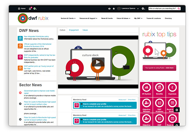The image size is (194, 135).
Task: Click the DWF News heading
Action: click(x=29, y=31)
